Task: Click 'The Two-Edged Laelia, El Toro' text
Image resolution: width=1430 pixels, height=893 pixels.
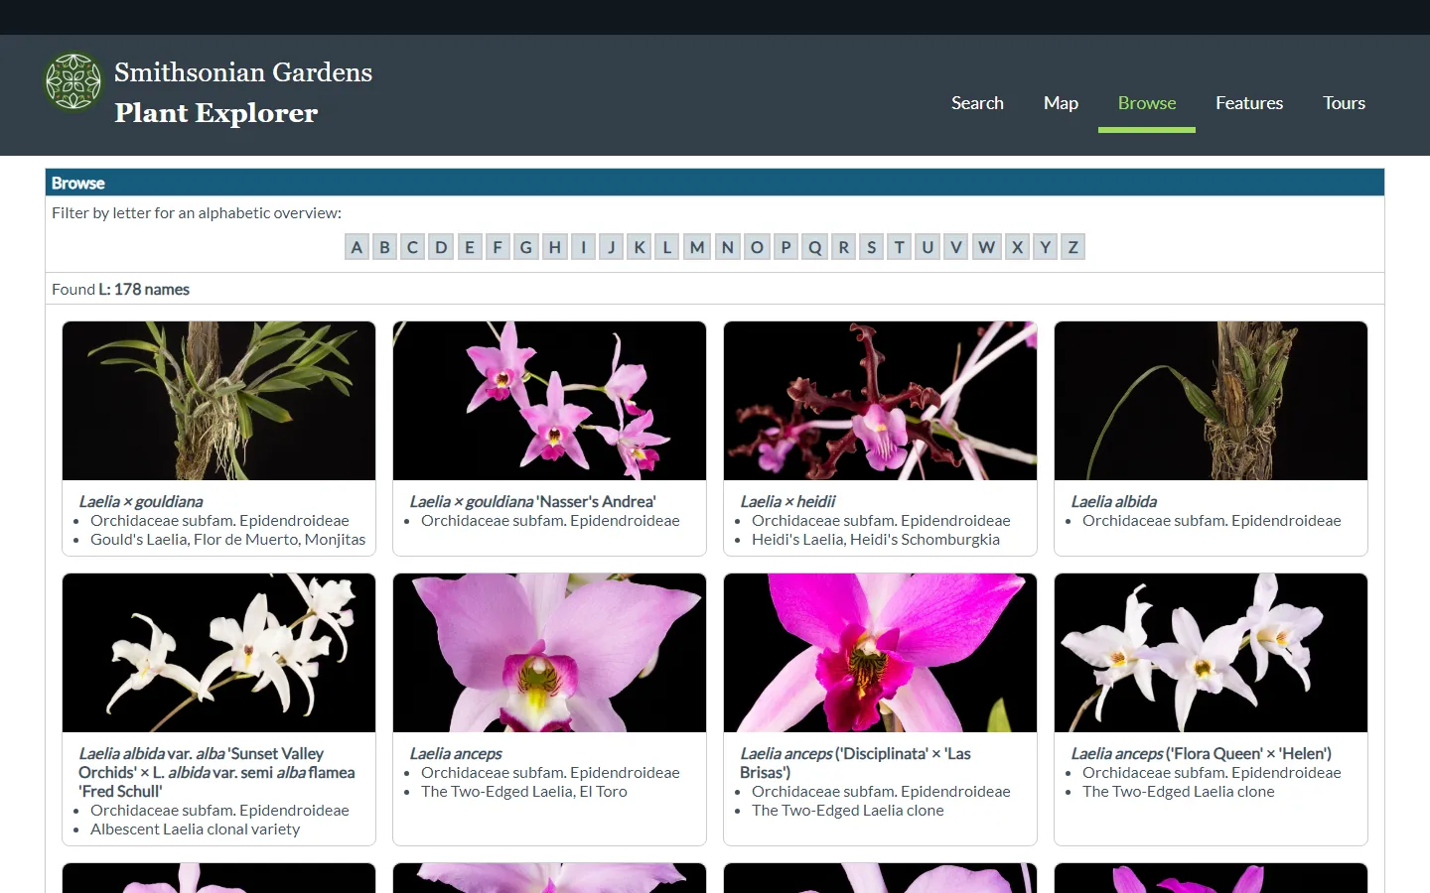Action: point(524,792)
